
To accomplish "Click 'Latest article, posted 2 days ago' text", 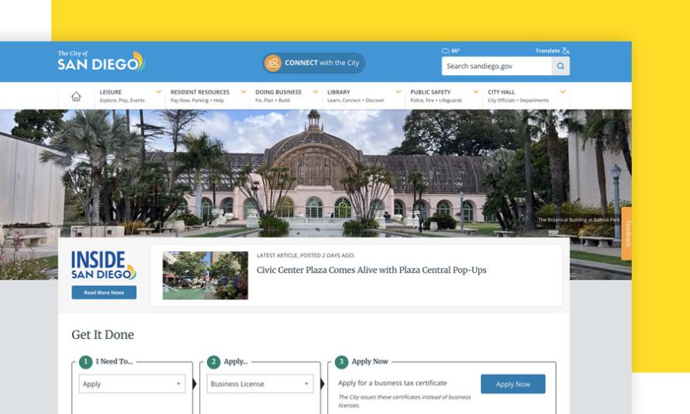I will 305,255.
